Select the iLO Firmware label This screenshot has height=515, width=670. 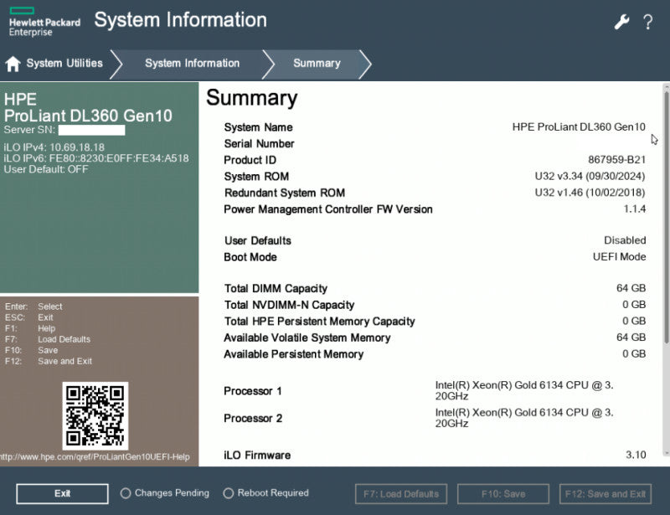257,456
